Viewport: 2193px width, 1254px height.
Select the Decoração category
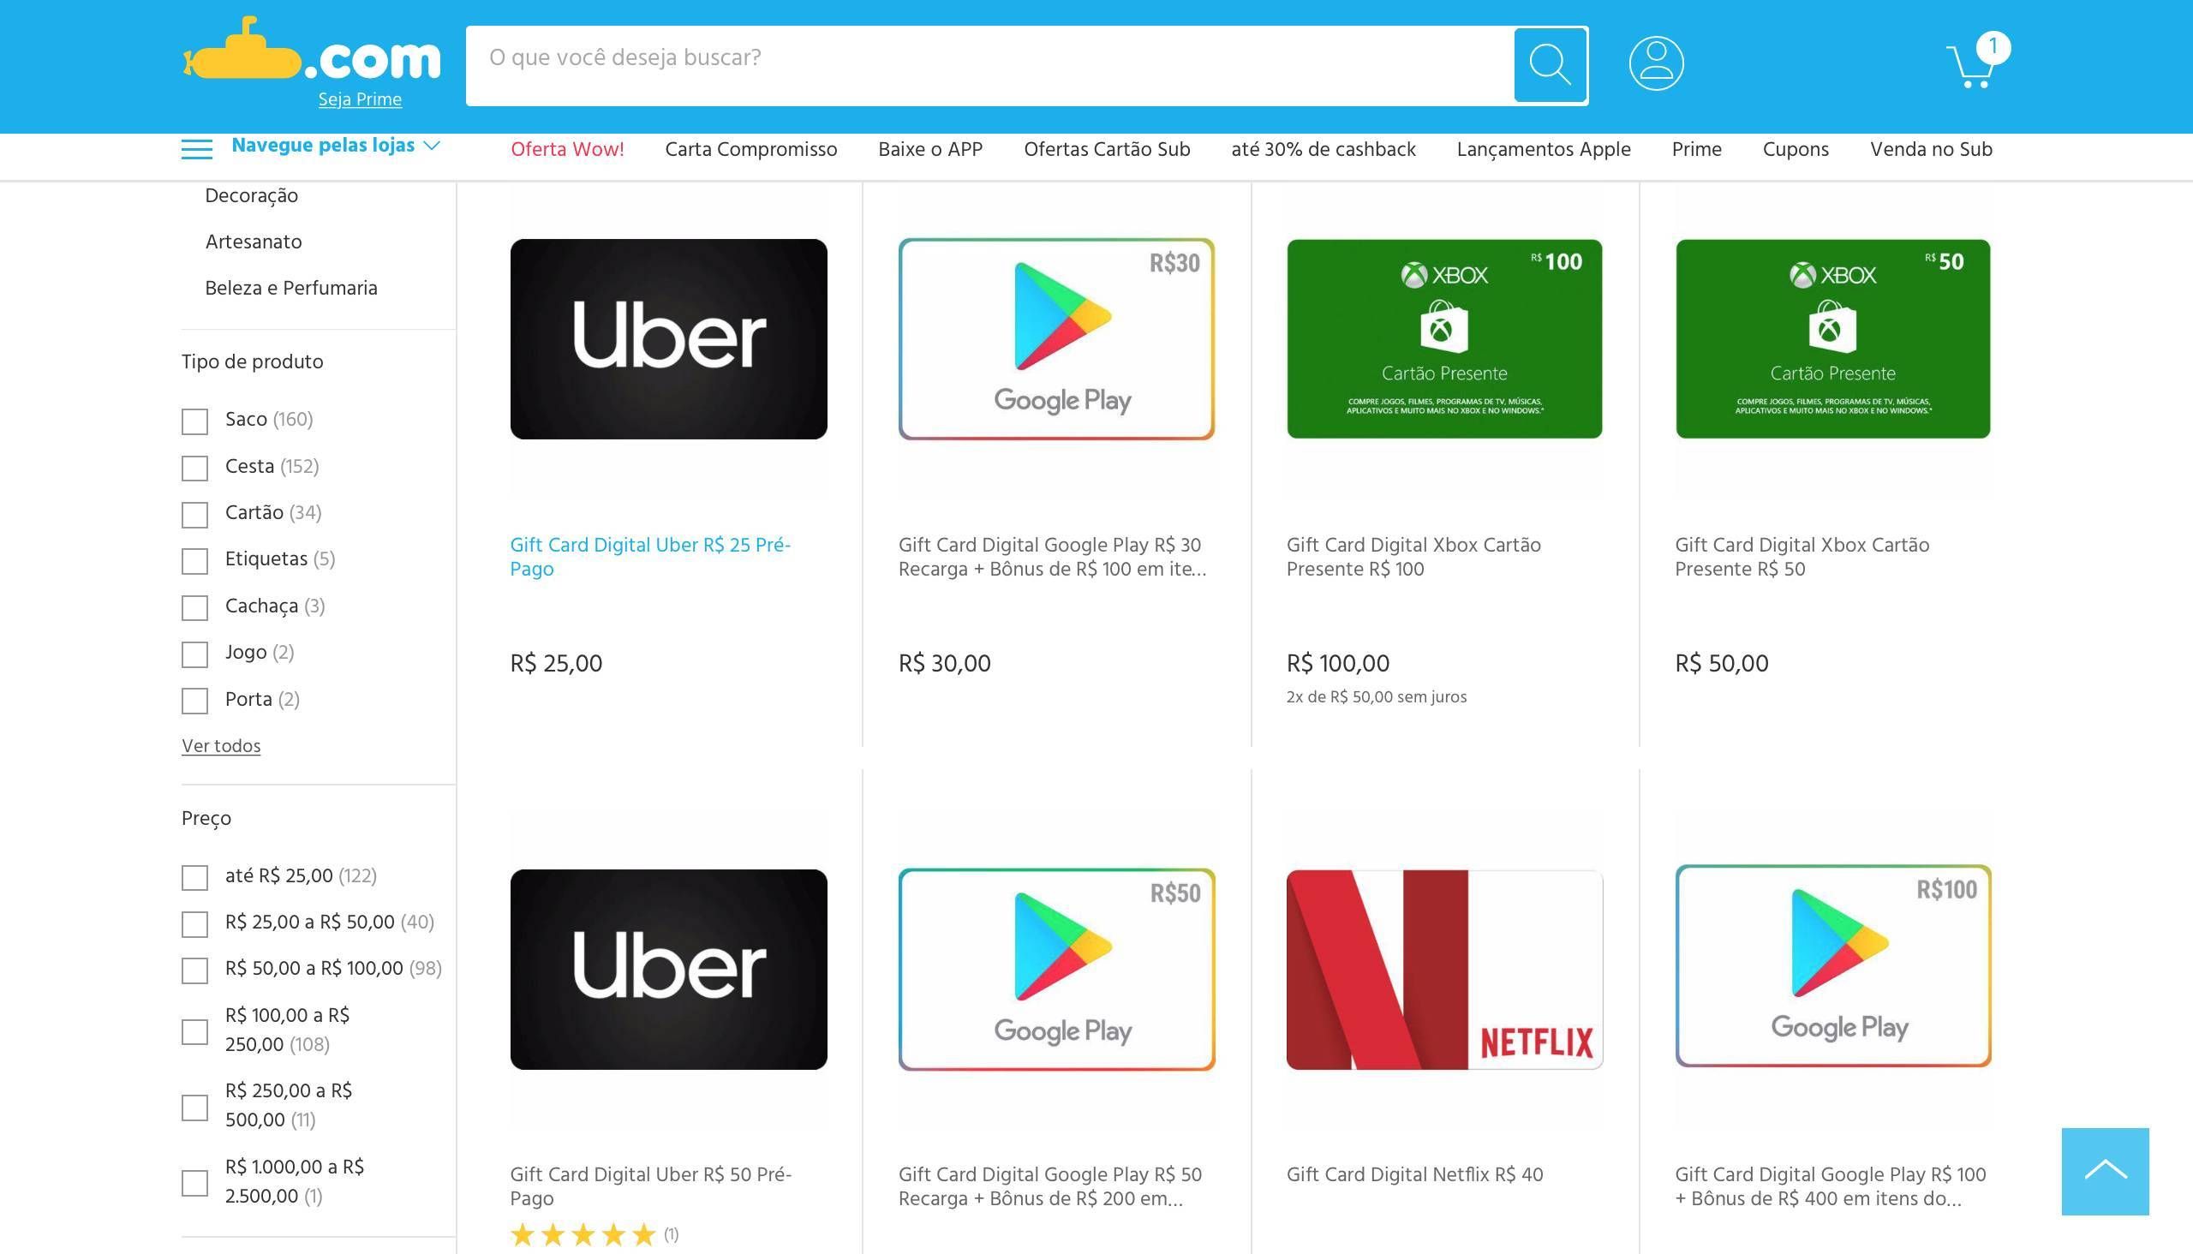(x=252, y=195)
